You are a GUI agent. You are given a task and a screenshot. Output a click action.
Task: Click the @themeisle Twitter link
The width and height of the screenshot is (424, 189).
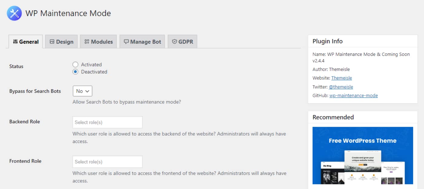(x=341, y=86)
